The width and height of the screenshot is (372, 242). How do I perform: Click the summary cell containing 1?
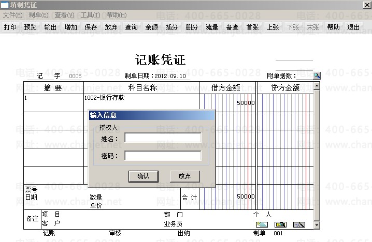[x=53, y=102]
